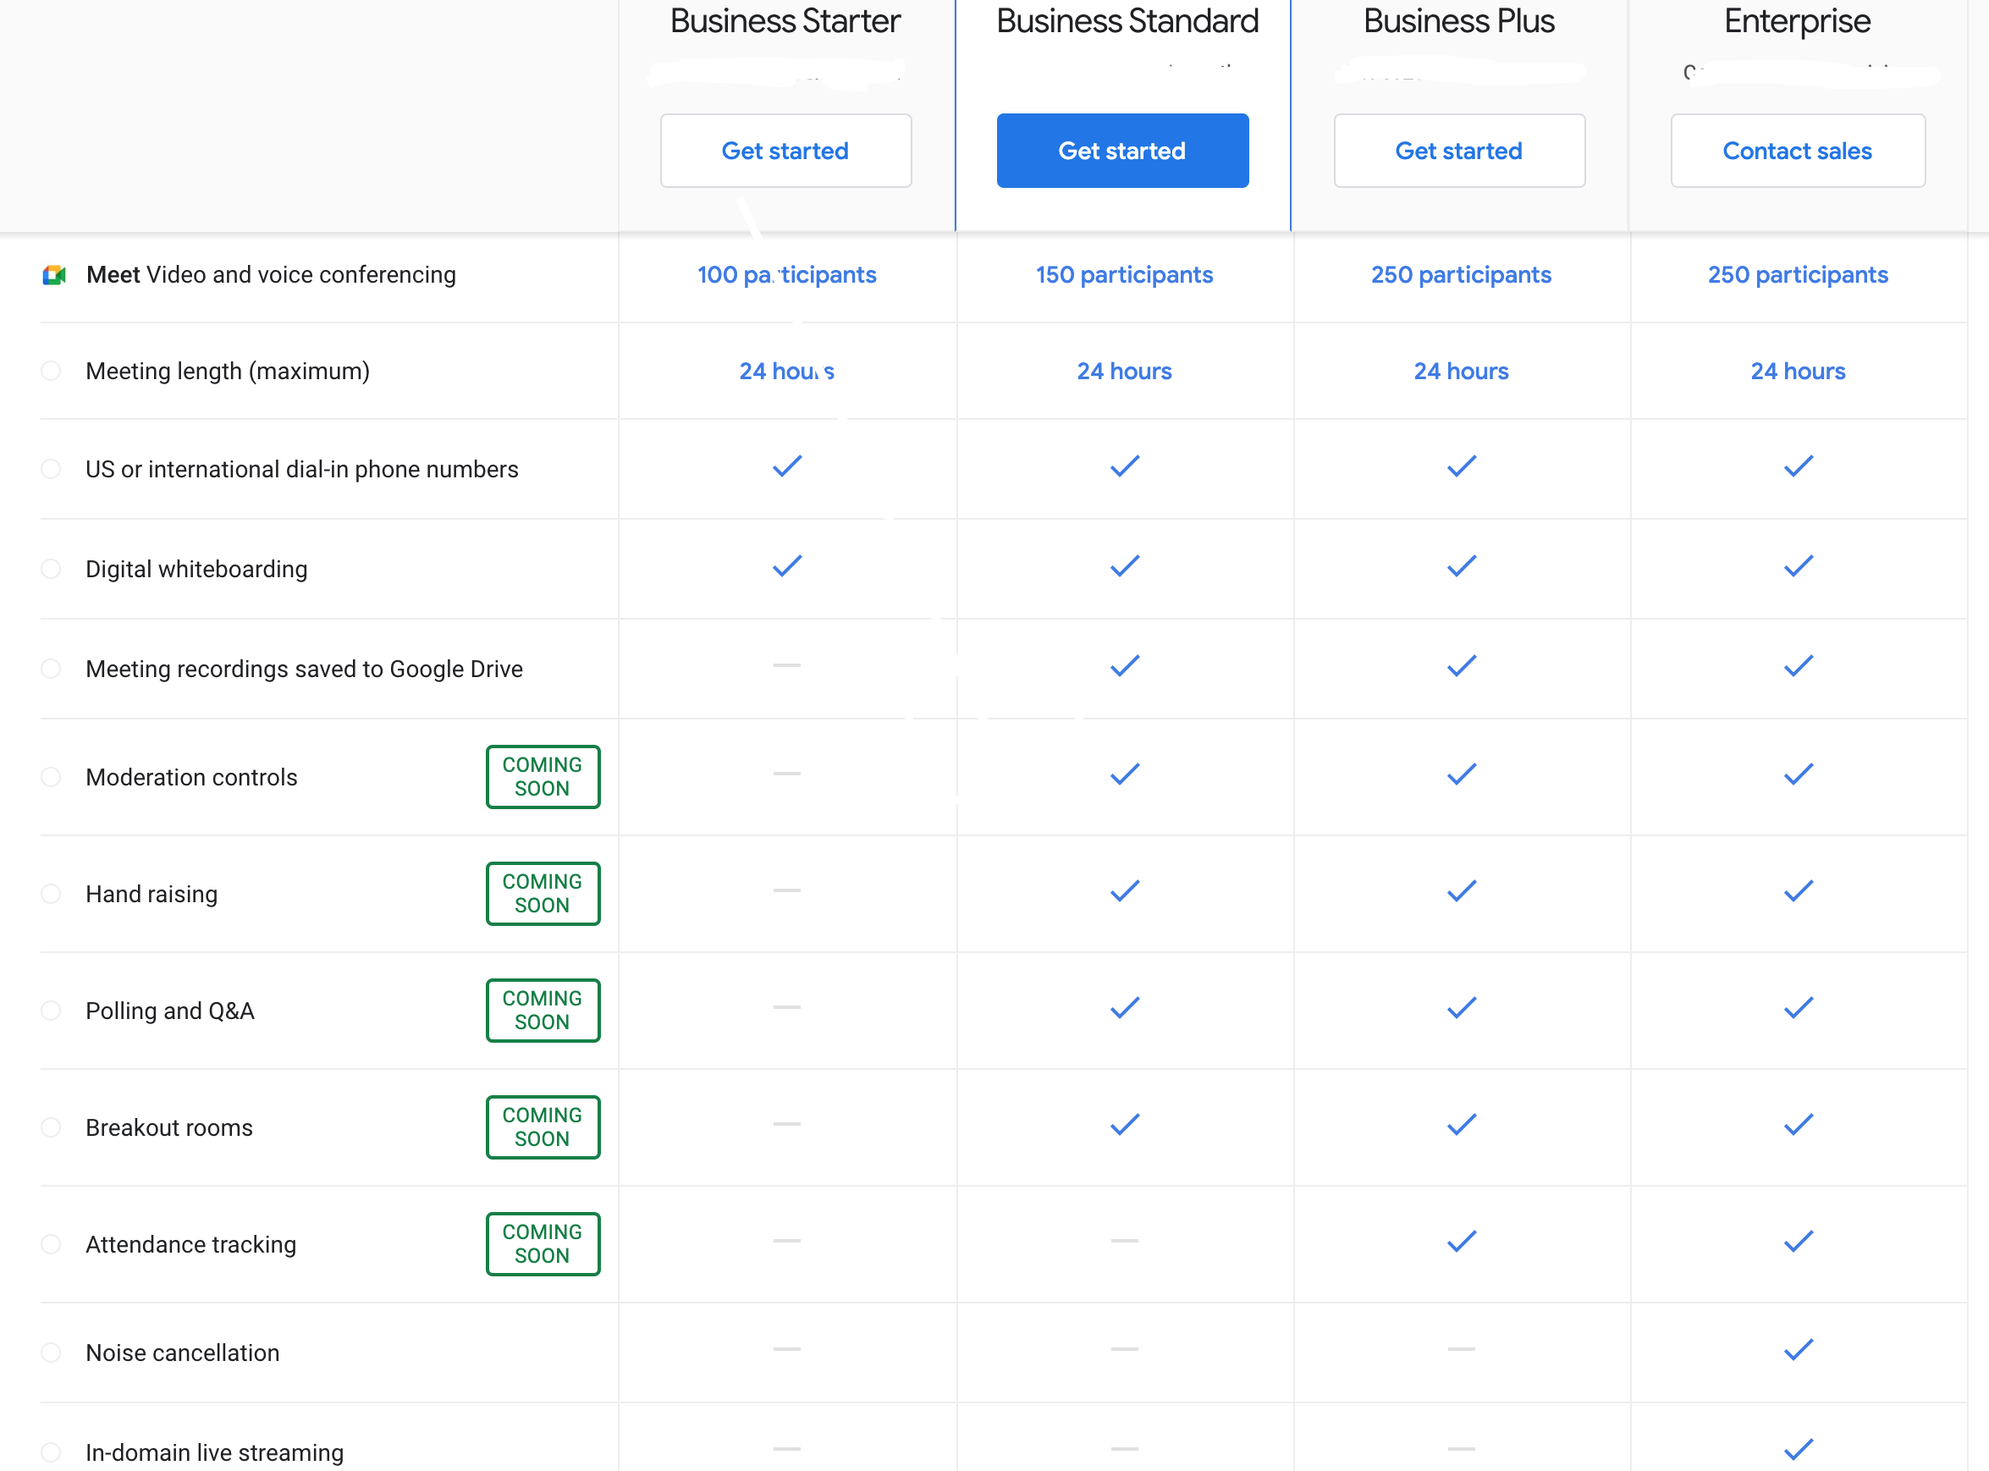
Task: Click Enterprise checkmark for Noise cancellation
Action: [1799, 1349]
